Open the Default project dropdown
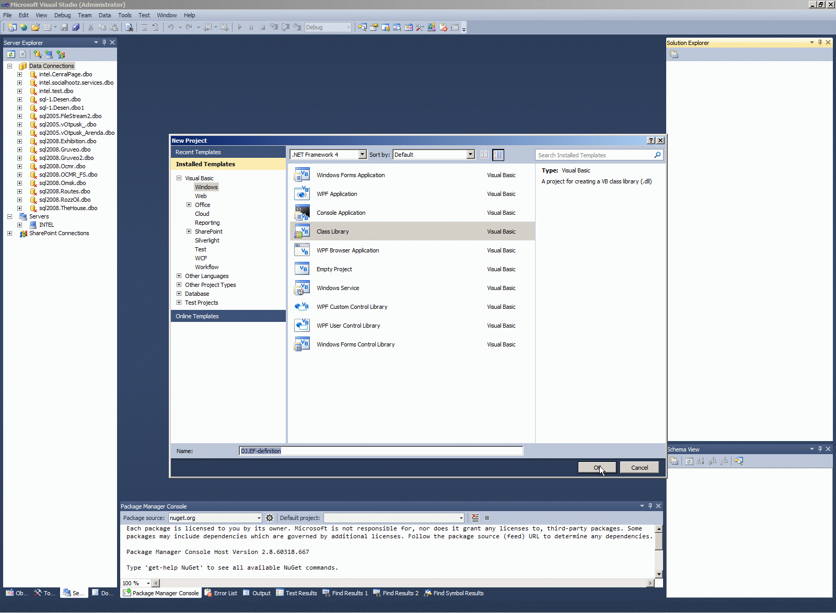 click(x=461, y=518)
